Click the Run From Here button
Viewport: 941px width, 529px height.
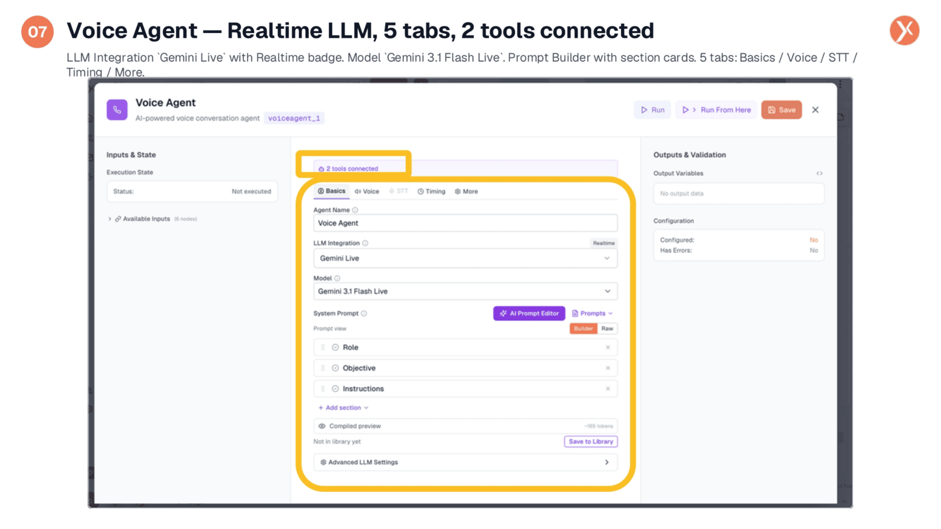click(x=716, y=110)
